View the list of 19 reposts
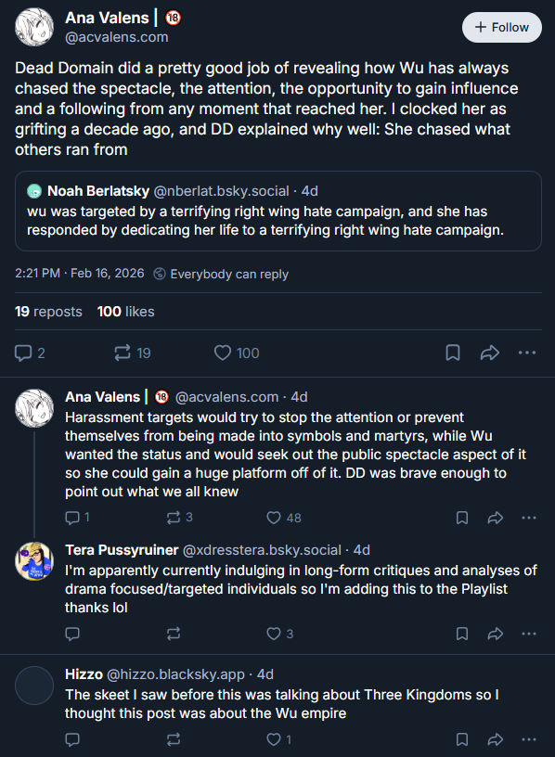This screenshot has width=555, height=757. coord(48,312)
